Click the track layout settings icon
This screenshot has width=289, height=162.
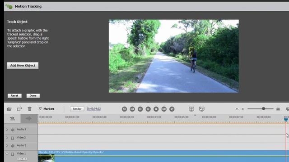(x=12, y=119)
